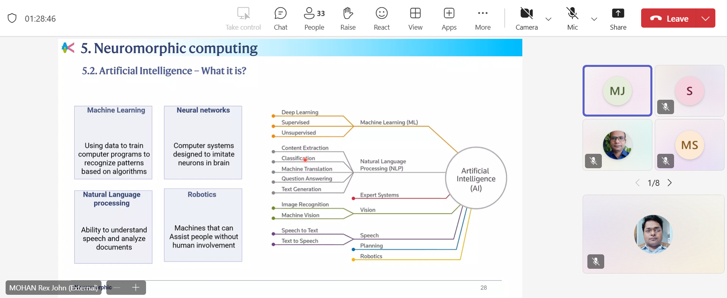Viewport: 727px width, 298px height.
Task: Select the MS participant tile
Action: coord(689,145)
